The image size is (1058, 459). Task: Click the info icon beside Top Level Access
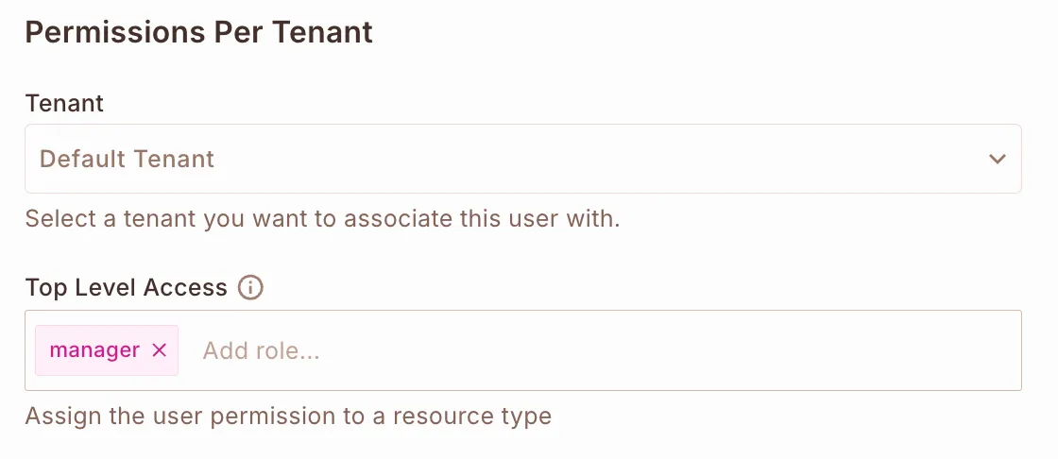tap(250, 288)
